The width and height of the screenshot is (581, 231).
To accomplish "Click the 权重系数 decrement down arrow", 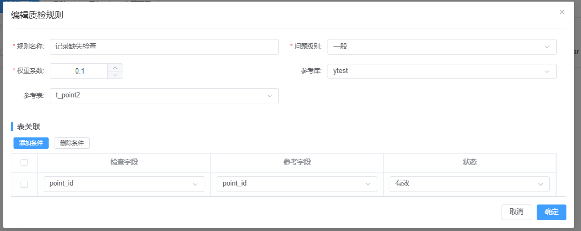I will (115, 75).
